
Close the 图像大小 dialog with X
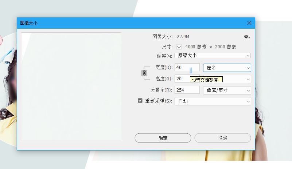[x=249, y=23]
